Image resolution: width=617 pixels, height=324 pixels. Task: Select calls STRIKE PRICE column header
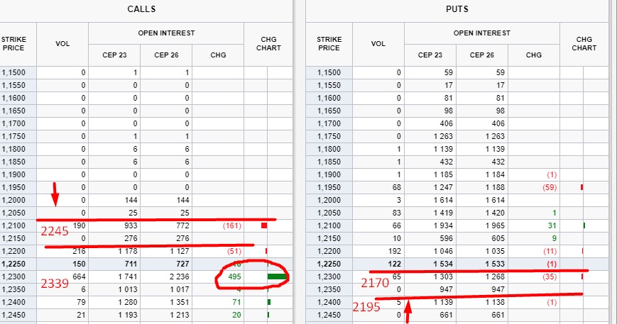[x=13, y=43]
